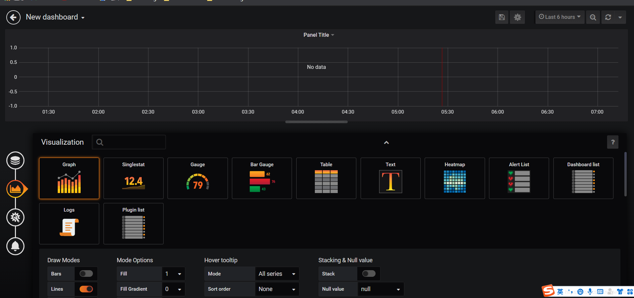The image size is (634, 298).
Task: Refresh the dashboard
Action: [608, 17]
